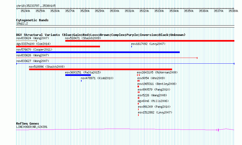This screenshot has height=145, width=242.
Task: Click esv9054 (Ahn2009) label
Action: tap(151, 78)
